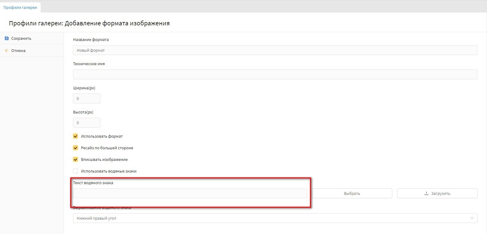Click into the Техническое имя field
The width and height of the screenshot is (487, 234).
pyautogui.click(x=275, y=74)
